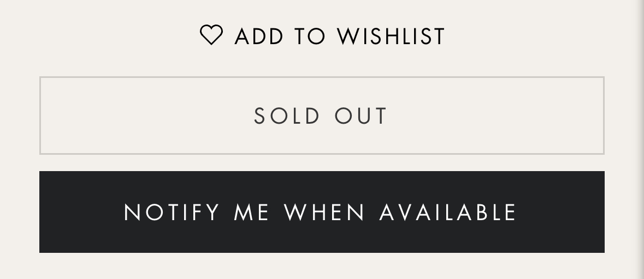Tap the outlined Sold Out button
This screenshot has height=279, width=644.
(x=322, y=116)
